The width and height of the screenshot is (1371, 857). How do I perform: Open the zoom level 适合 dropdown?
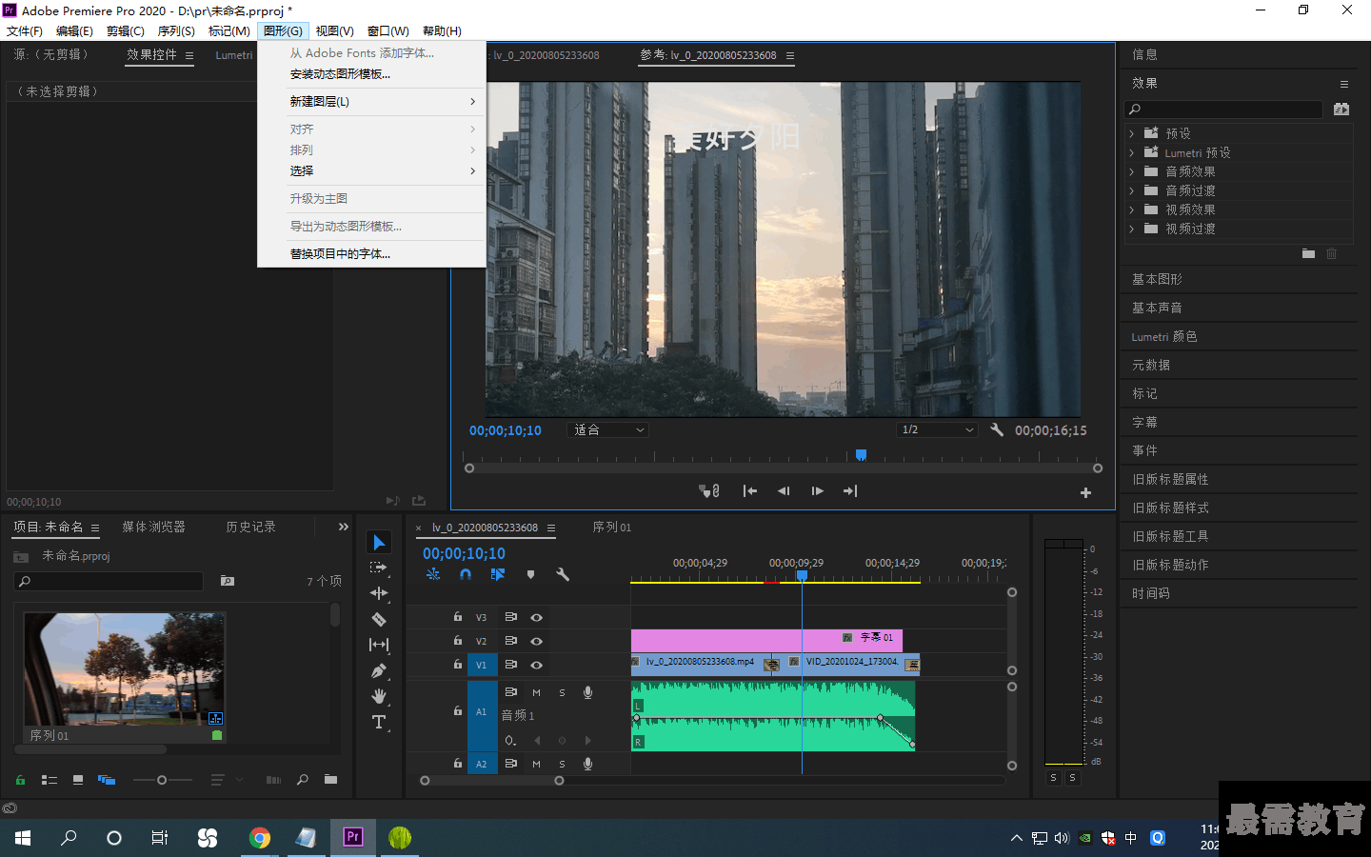pyautogui.click(x=607, y=430)
